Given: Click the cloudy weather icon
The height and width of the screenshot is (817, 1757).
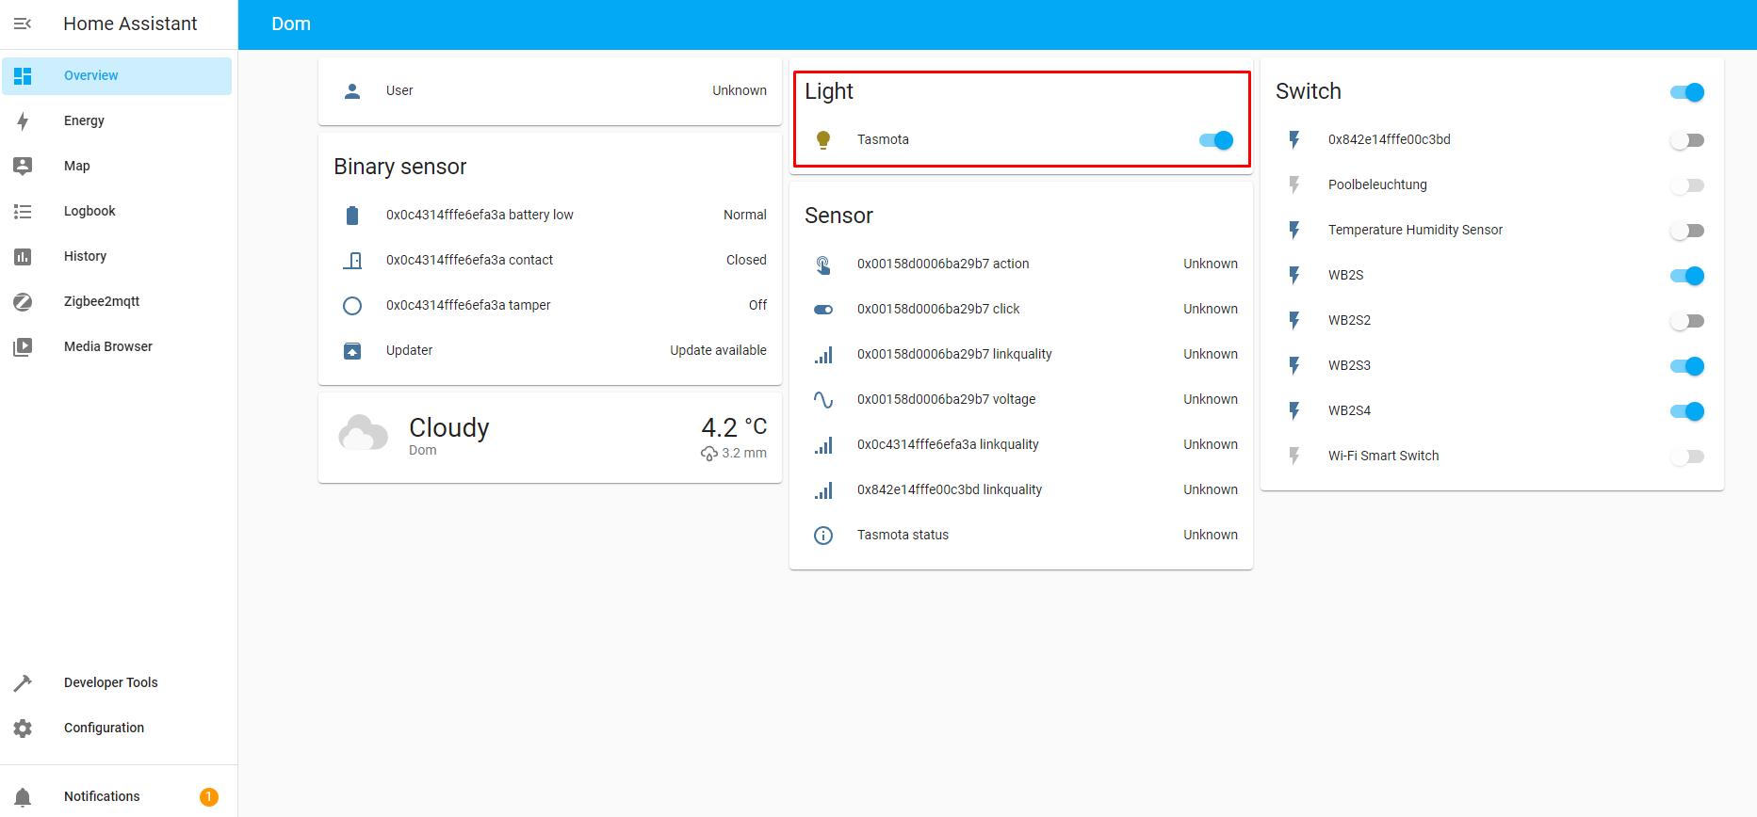Looking at the screenshot, I should click(x=364, y=433).
